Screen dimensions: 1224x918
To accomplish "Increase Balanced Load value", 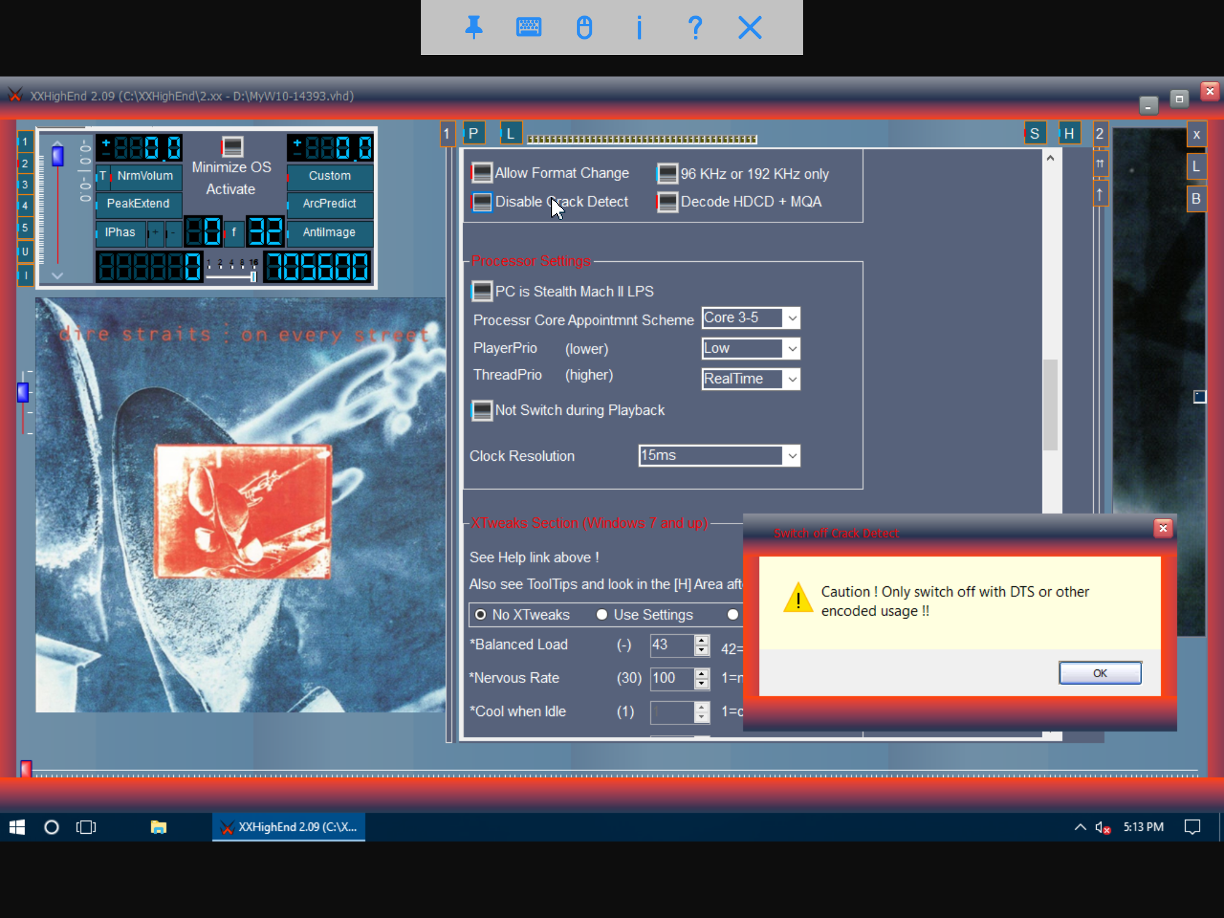I will click(702, 640).
